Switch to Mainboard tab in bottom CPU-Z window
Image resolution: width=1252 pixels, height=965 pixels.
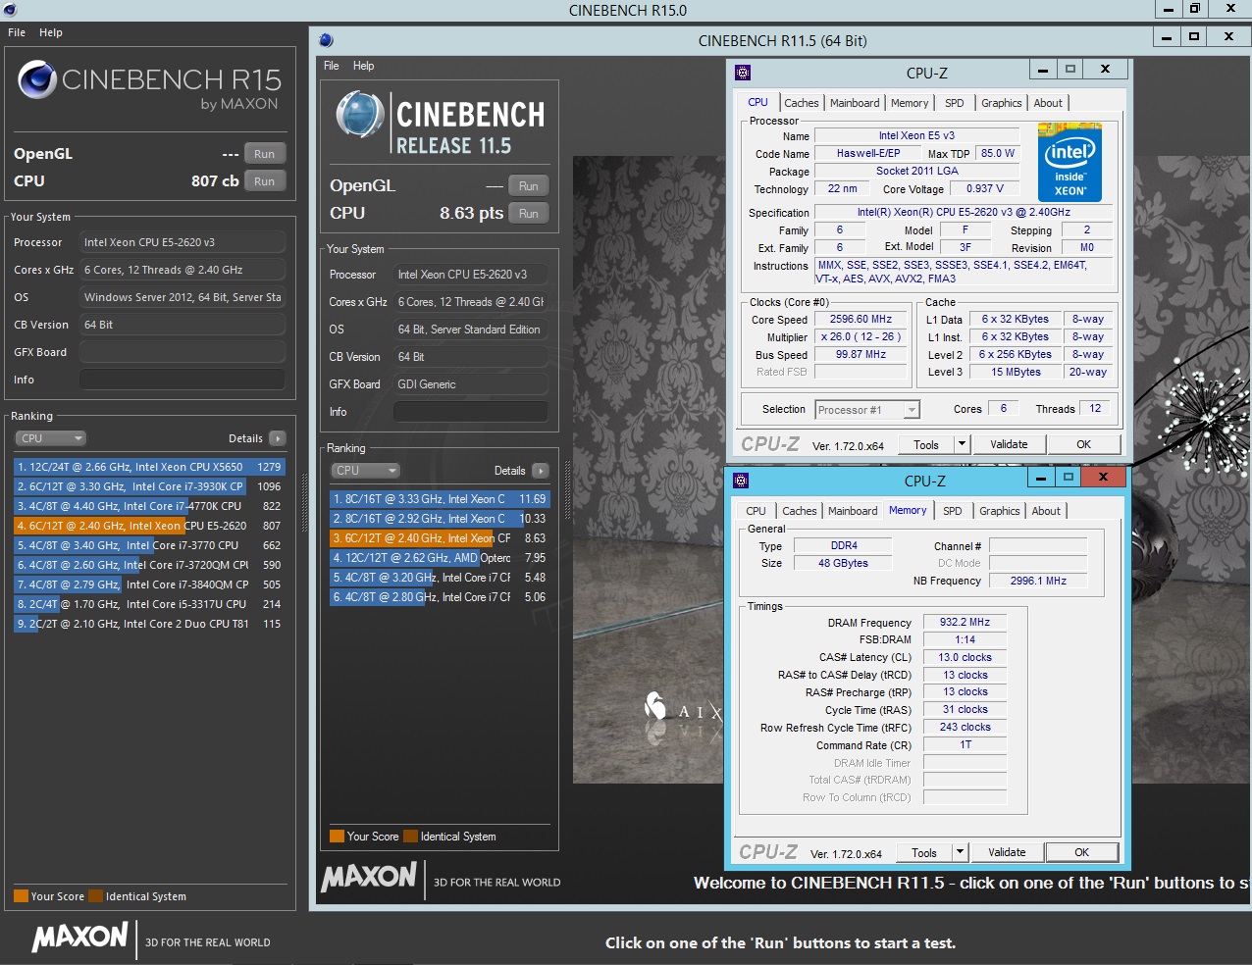tap(853, 511)
